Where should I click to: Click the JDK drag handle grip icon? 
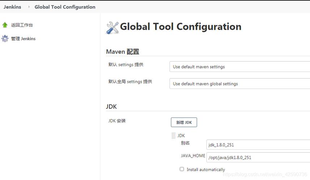(x=173, y=135)
